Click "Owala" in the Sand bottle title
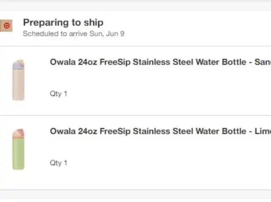271x202 pixels. [63, 62]
